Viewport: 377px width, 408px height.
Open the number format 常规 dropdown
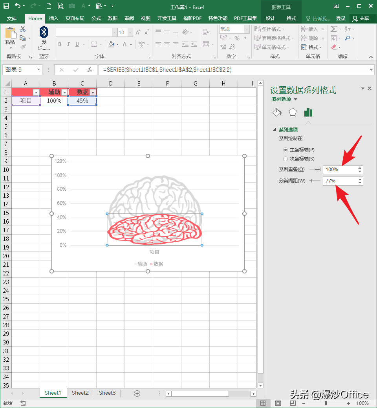point(247,29)
